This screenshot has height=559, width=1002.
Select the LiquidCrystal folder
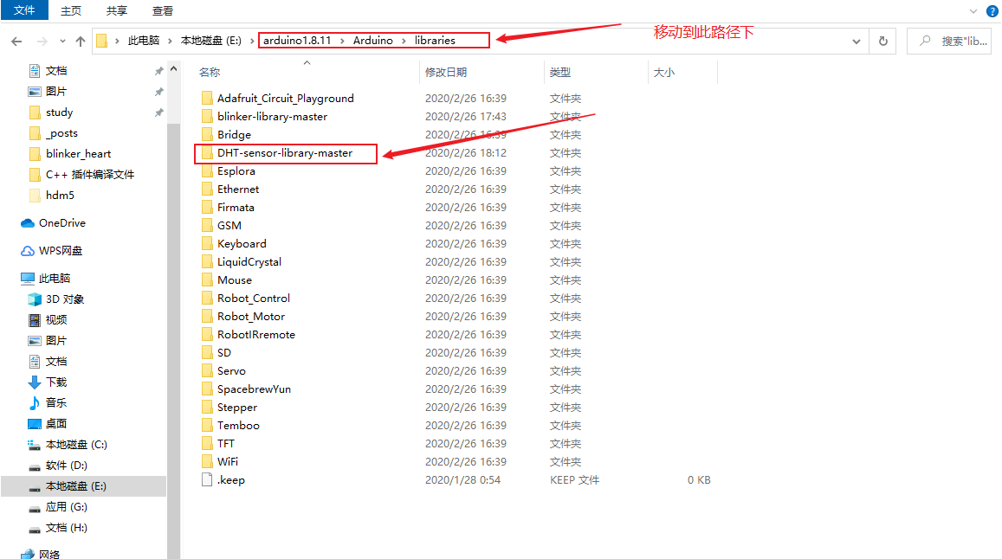coord(249,262)
